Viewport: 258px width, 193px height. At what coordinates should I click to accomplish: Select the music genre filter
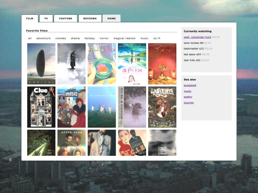[144, 38]
